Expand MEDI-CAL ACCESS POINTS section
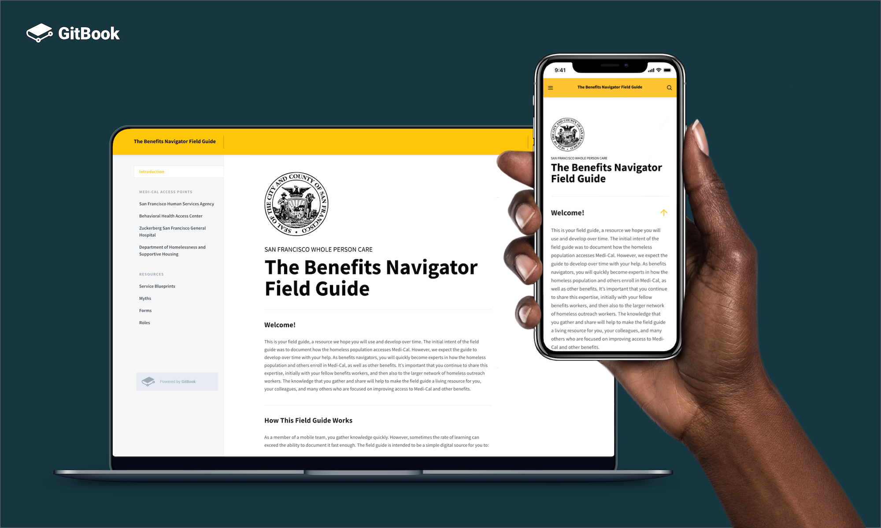 click(165, 192)
